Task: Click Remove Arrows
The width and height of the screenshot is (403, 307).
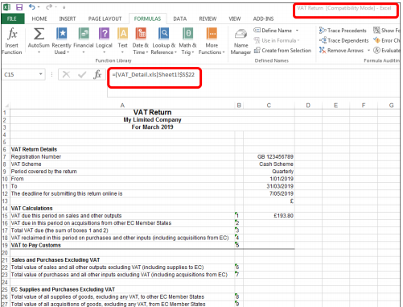Action: tap(341, 51)
